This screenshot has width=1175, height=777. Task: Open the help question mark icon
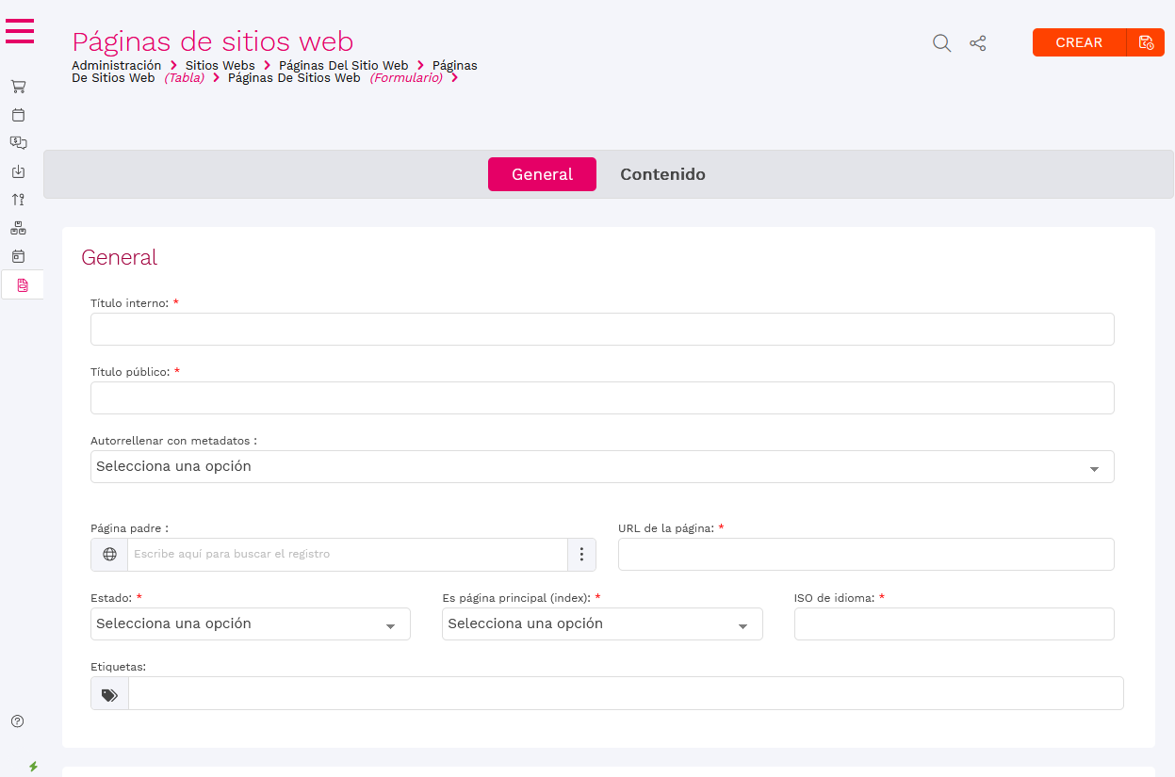(x=18, y=721)
